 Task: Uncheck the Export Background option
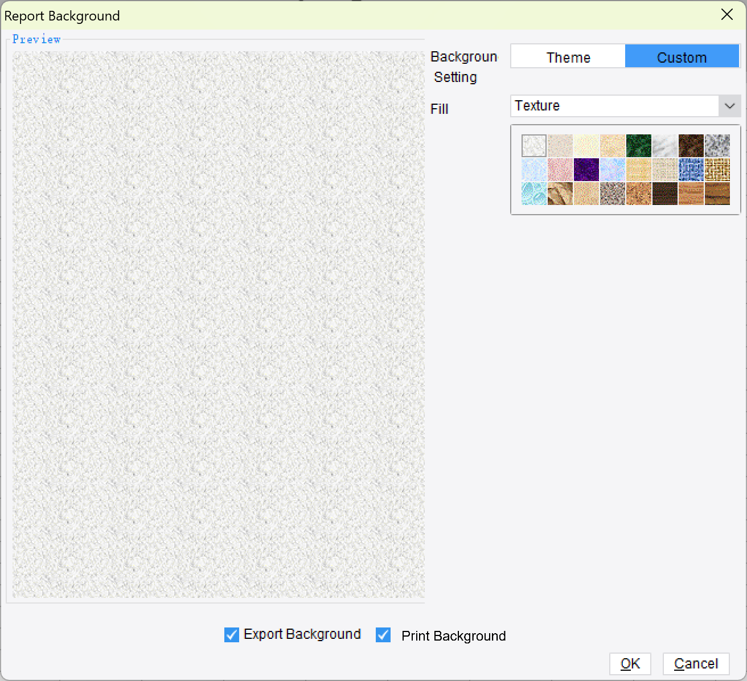(231, 634)
